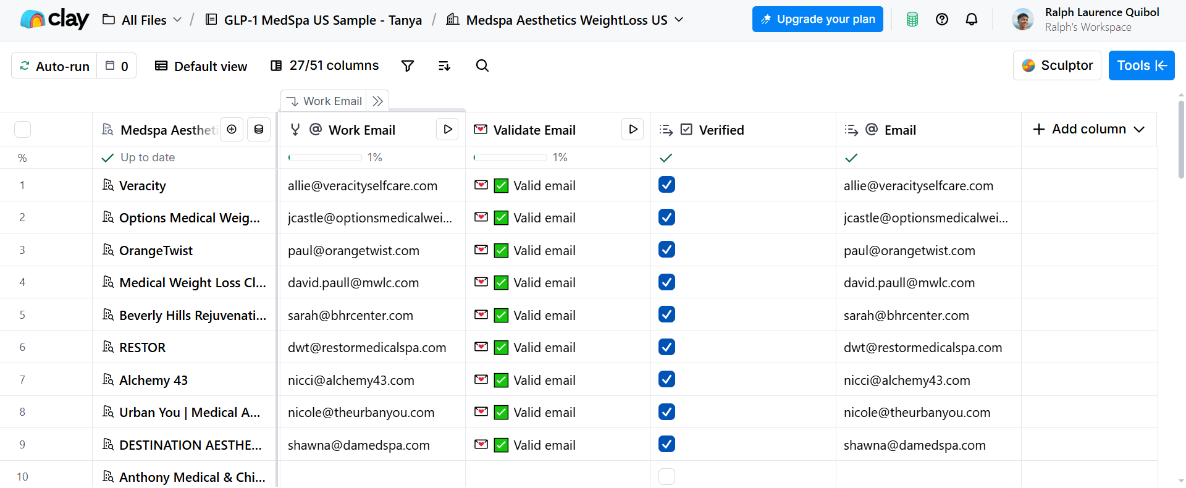Click the envelope icon in OrangeTwist's Validate Email cell
This screenshot has height=488, width=1186.
481,250
